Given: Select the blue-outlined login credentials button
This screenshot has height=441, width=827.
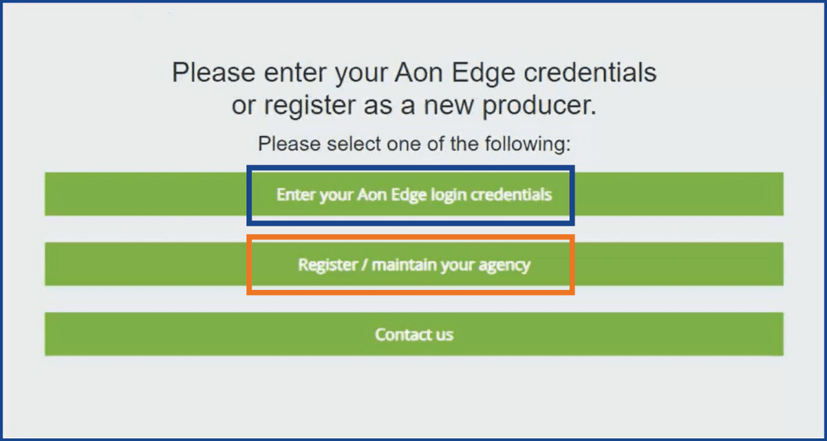Looking at the screenshot, I should pos(413,194).
